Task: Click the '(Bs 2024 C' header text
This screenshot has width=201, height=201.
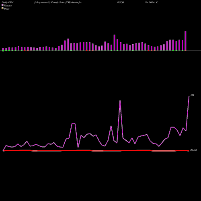Action: (x=151, y=2)
